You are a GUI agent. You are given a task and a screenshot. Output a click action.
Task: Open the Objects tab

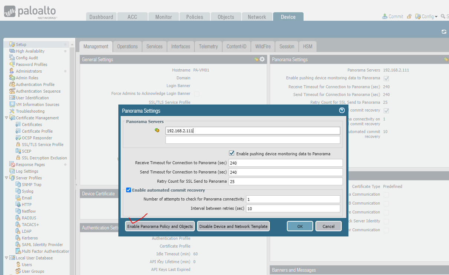click(x=226, y=17)
